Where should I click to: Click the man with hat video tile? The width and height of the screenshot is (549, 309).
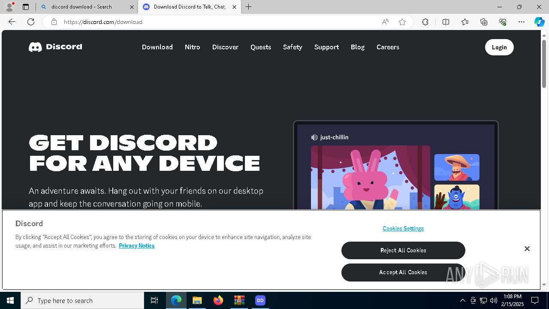[457, 167]
